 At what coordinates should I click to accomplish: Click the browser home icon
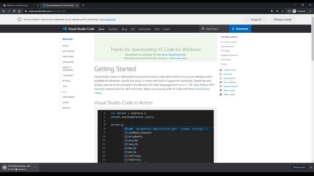(19, 11)
